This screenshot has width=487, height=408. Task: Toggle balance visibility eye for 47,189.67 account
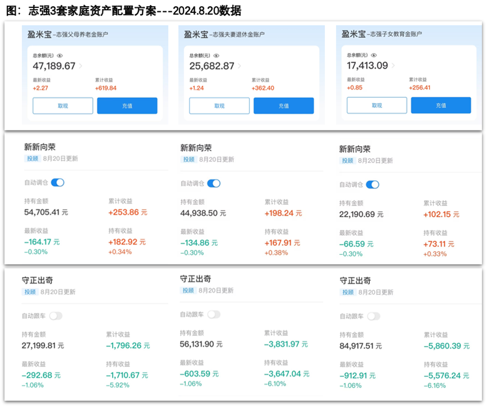60,56
